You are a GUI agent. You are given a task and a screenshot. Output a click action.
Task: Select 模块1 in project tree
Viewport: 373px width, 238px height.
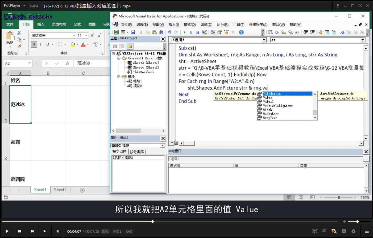(137, 81)
